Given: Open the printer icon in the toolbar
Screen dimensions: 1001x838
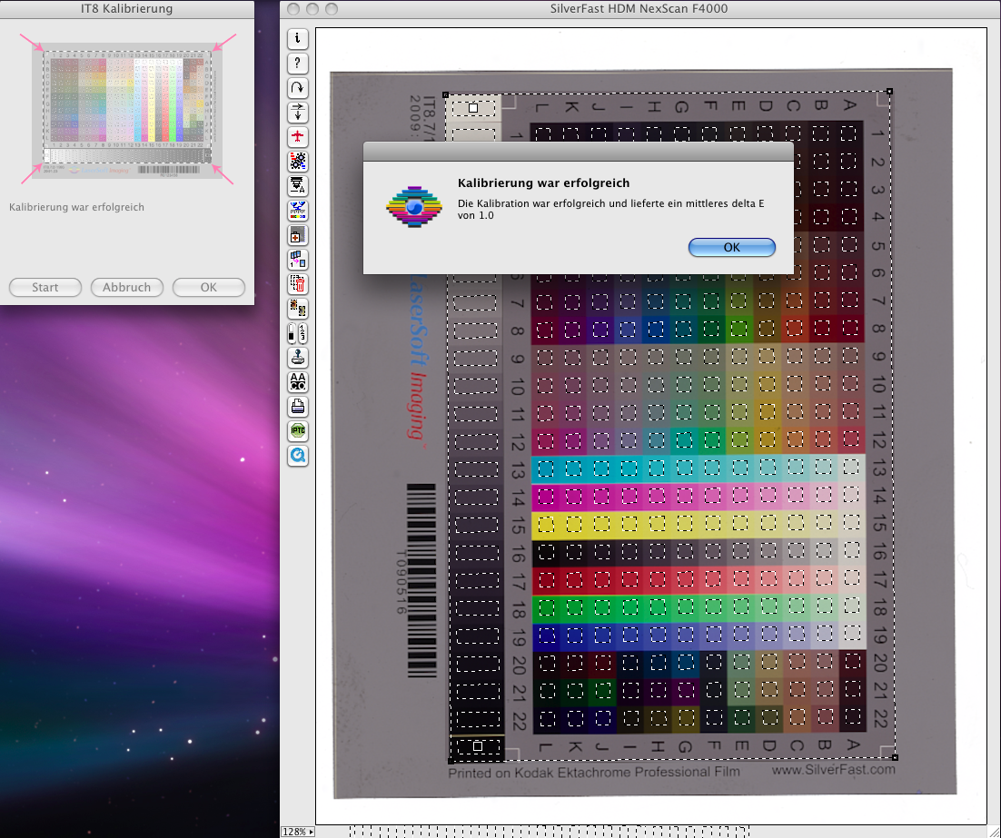Looking at the screenshot, I should (298, 407).
